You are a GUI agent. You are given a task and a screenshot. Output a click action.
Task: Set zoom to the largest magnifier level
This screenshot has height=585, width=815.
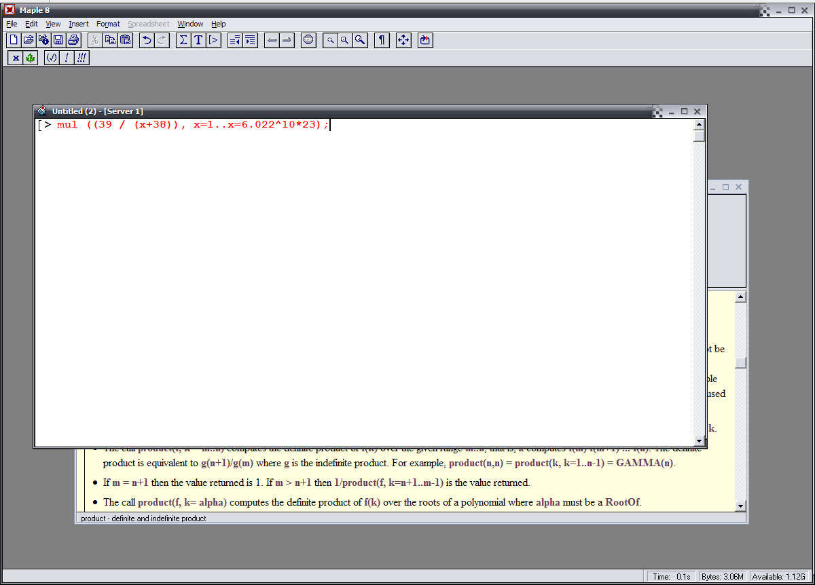[x=360, y=41]
